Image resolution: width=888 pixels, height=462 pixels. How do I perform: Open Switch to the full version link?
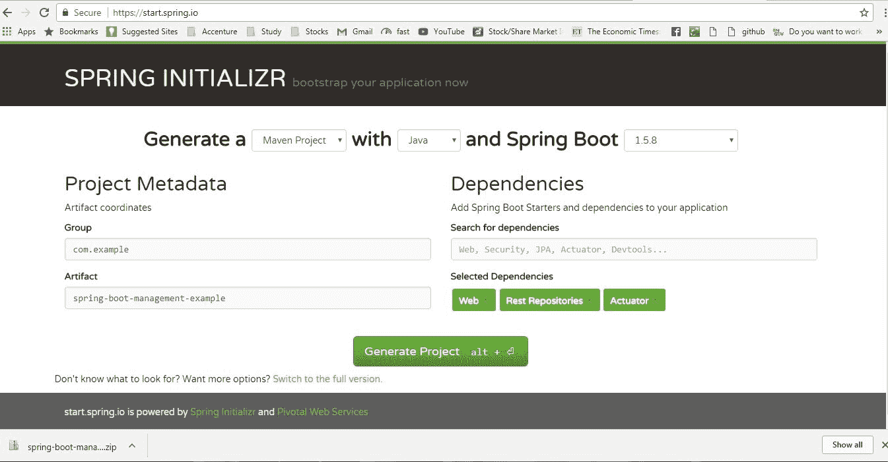coord(327,379)
